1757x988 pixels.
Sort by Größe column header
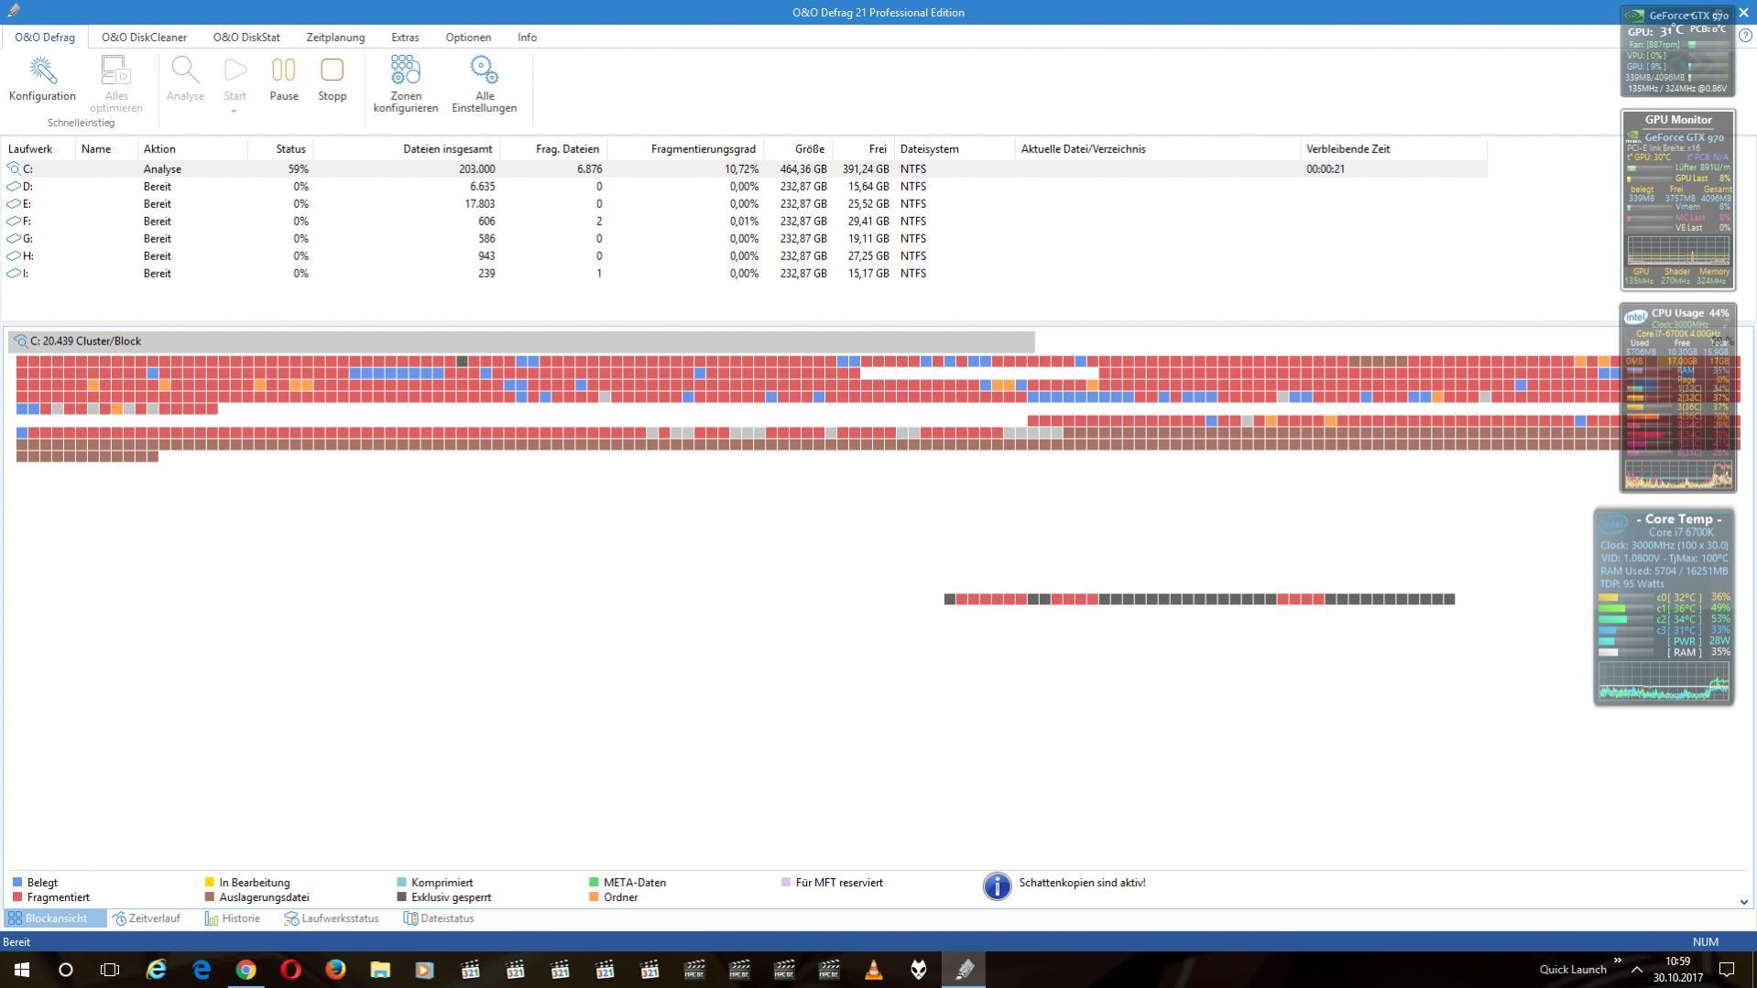pos(798,148)
